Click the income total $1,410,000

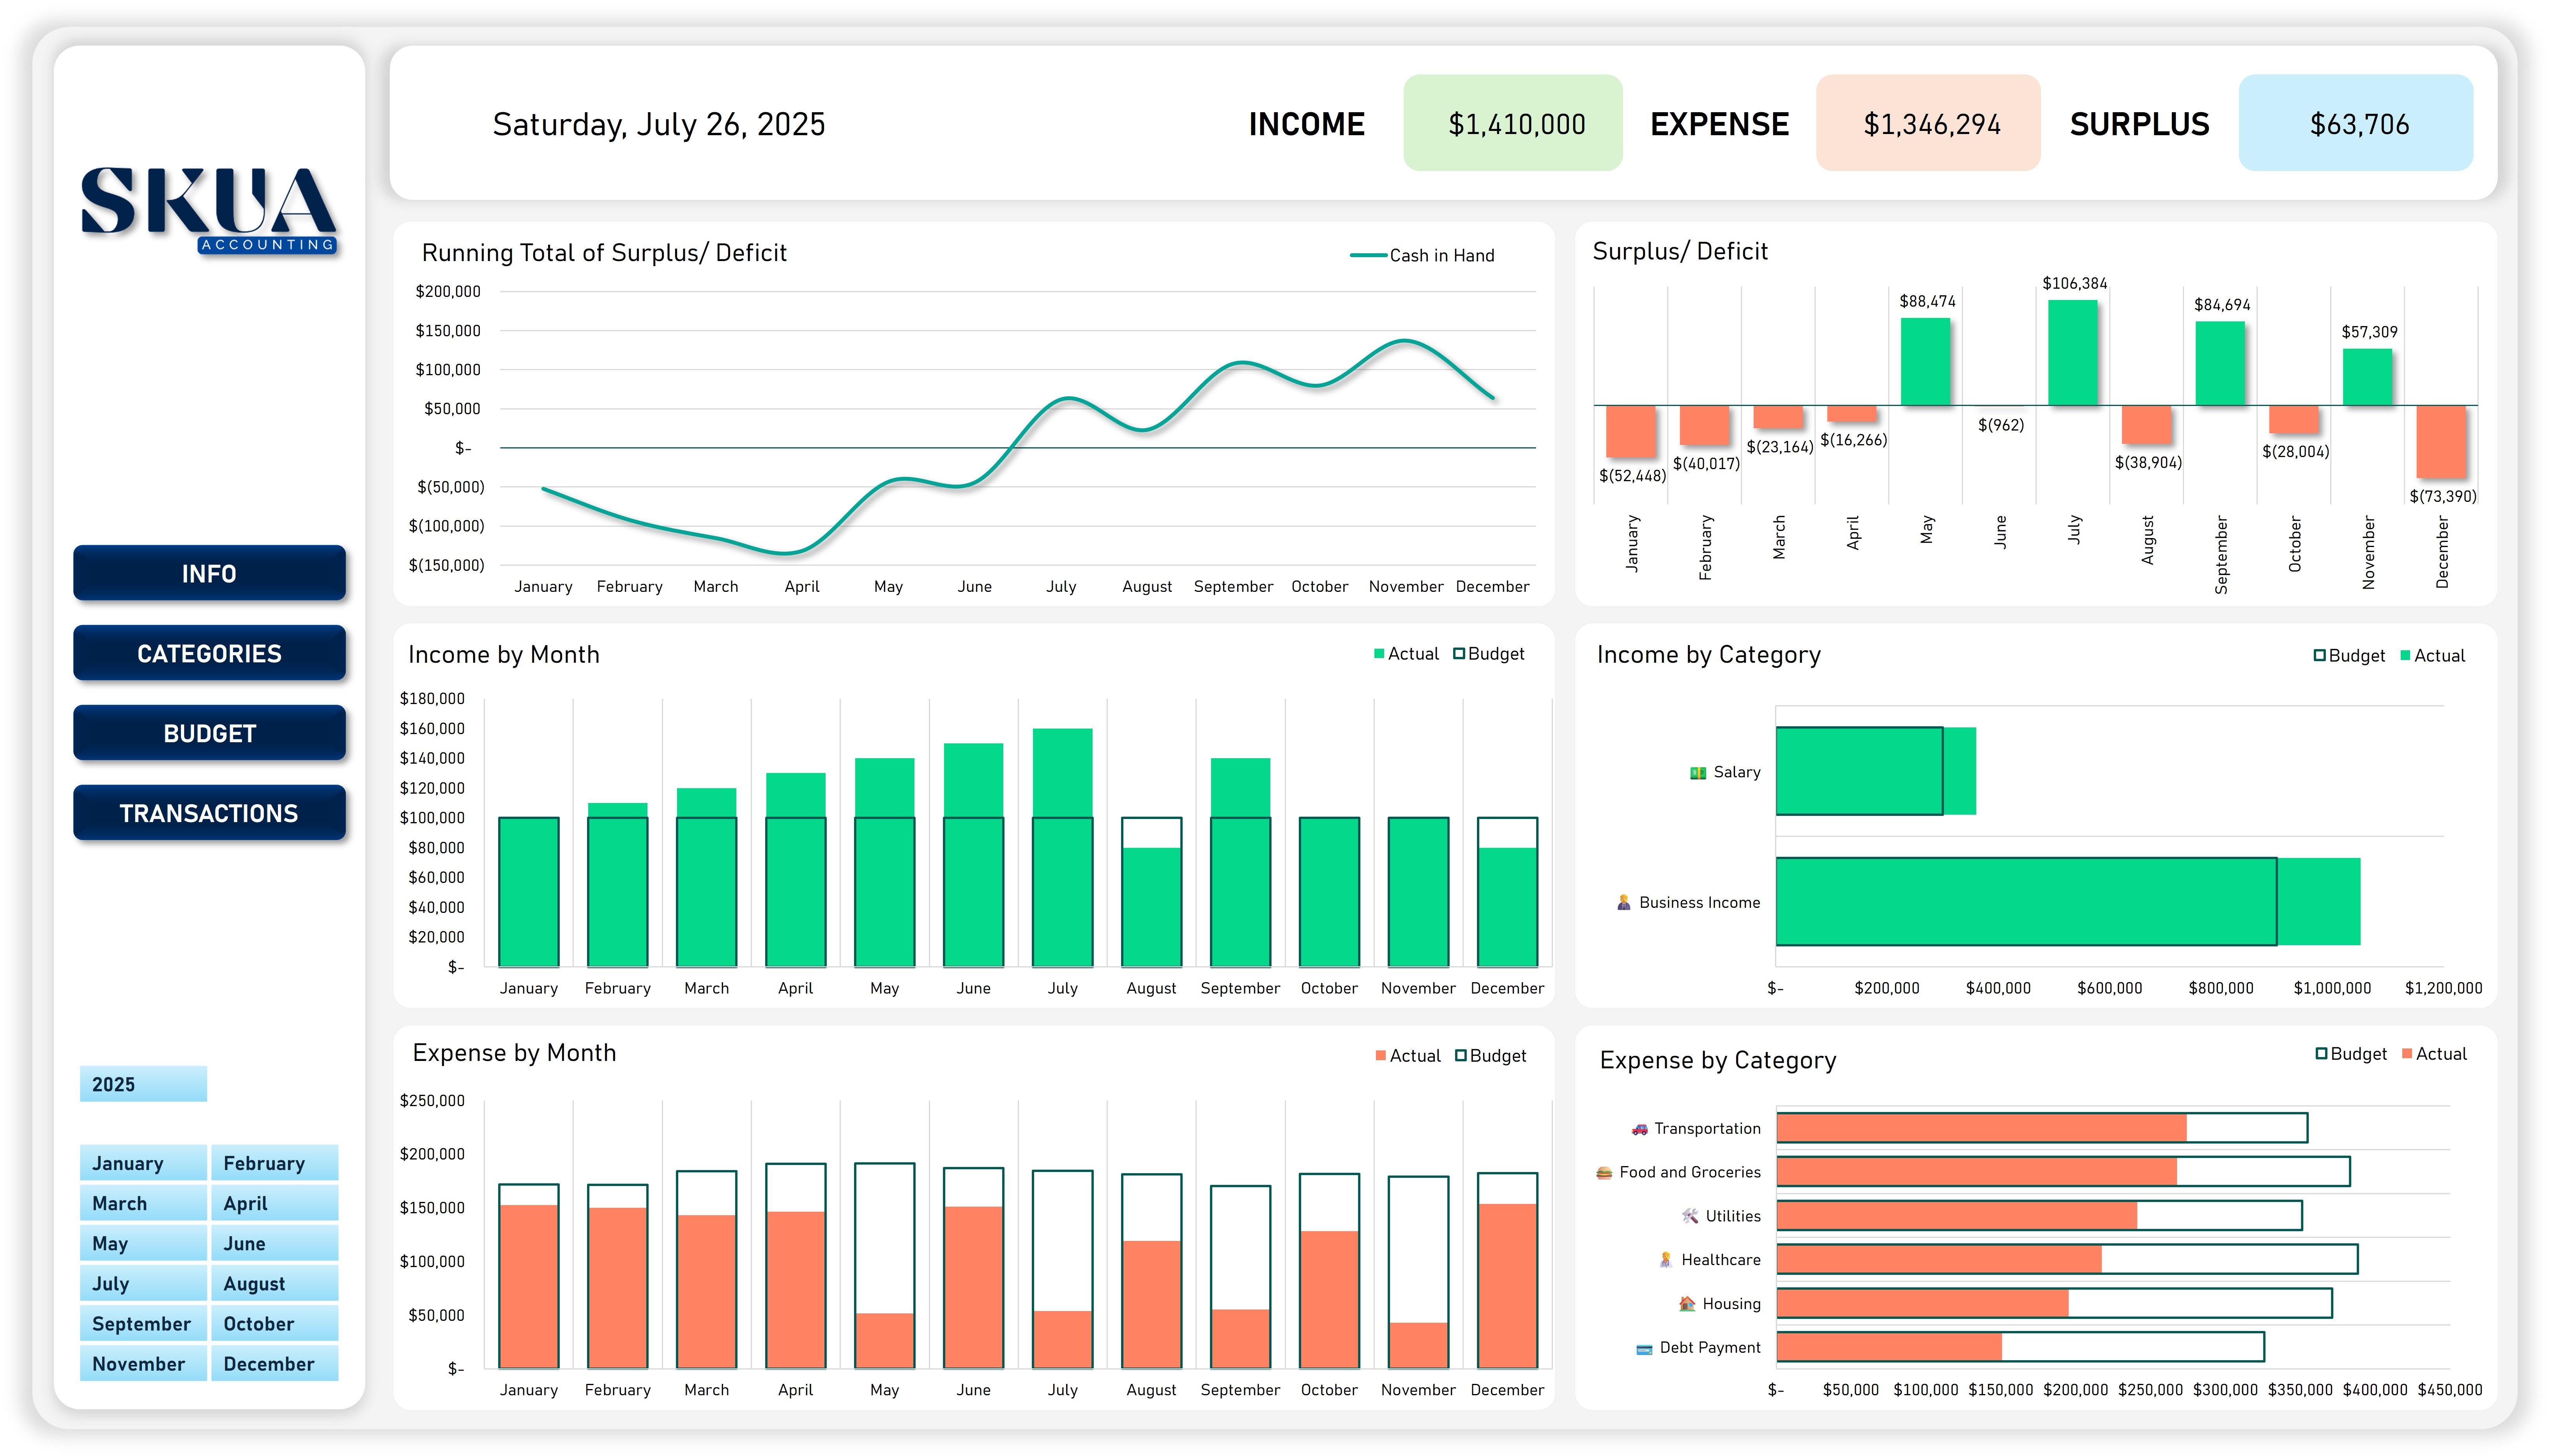(1517, 124)
